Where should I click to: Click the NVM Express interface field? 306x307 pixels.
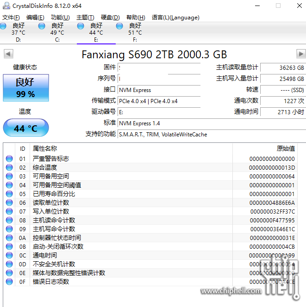[159, 90]
